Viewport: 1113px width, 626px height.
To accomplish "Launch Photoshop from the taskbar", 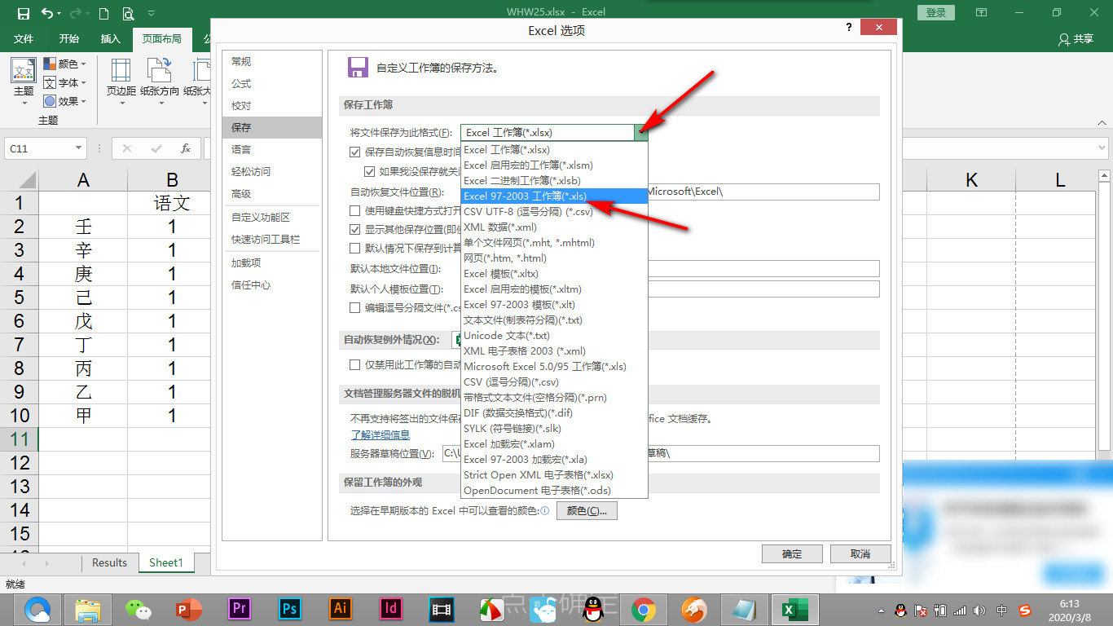I will click(289, 609).
